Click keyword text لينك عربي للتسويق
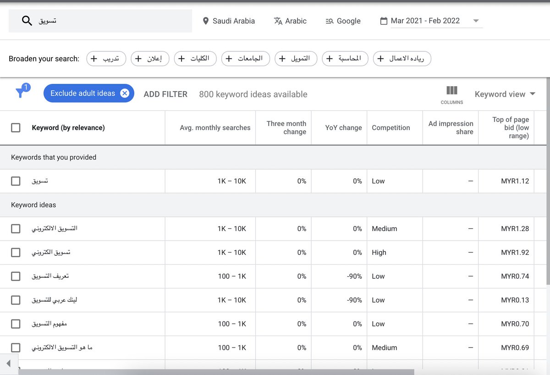 [x=55, y=300]
